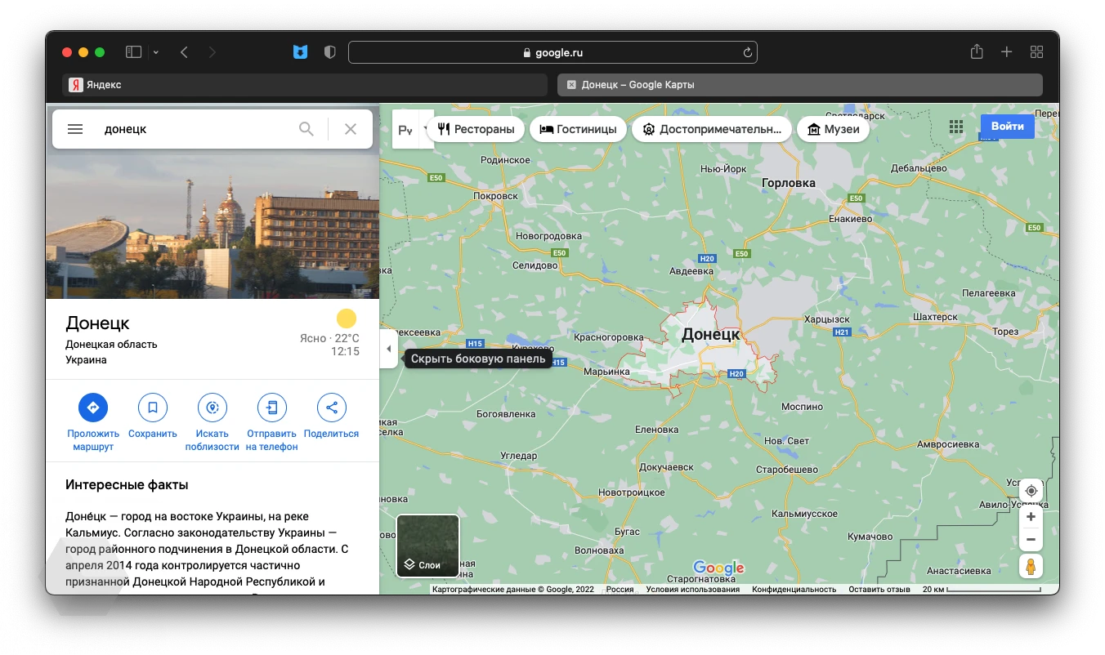Viewport: 1105px width, 655px height.
Task: Click the search magnifier icon
Action: [306, 129]
